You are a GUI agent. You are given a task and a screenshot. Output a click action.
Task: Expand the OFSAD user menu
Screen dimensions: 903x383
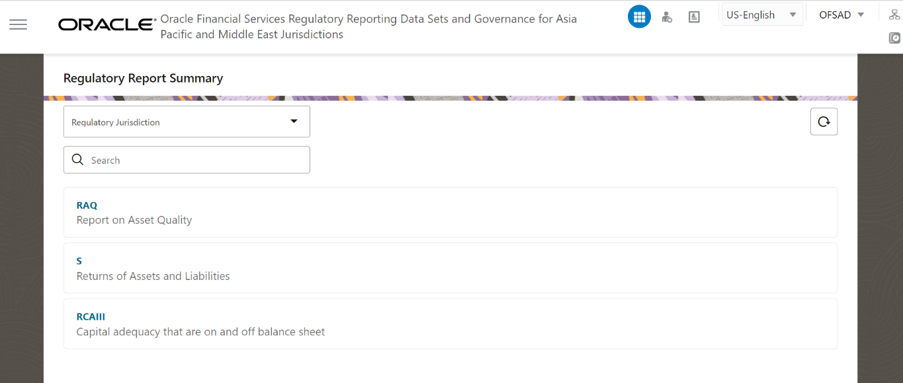point(841,14)
